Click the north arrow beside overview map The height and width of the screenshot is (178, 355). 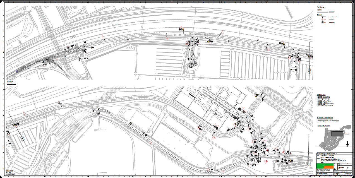pyautogui.click(x=347, y=144)
